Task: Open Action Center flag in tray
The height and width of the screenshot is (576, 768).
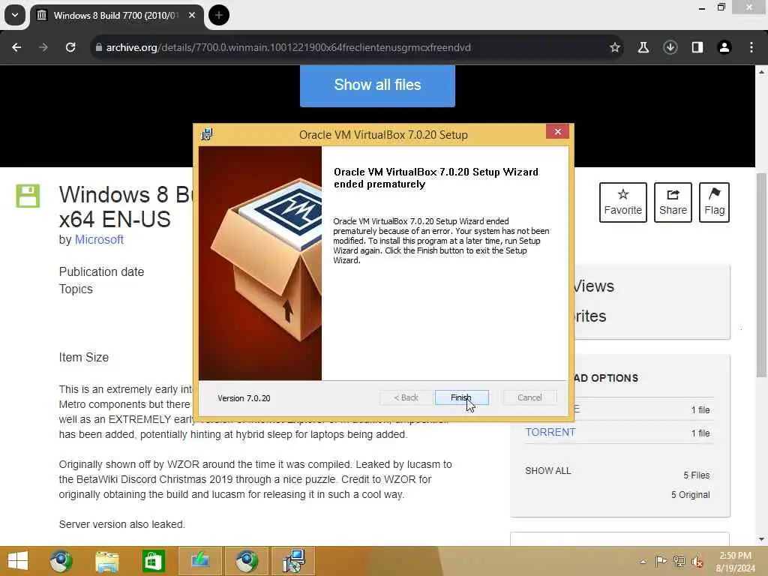Action: click(x=661, y=561)
